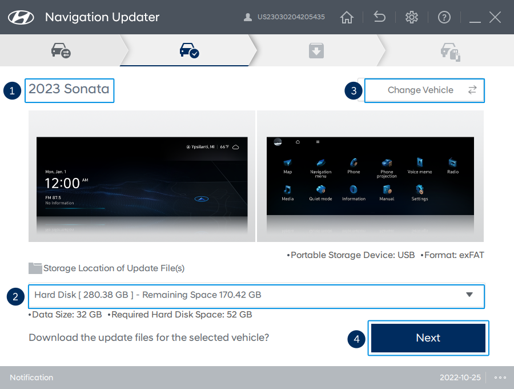Viewport: 514px width, 389px height.
Task: Go to the Home screen icon
Action: tap(347, 17)
